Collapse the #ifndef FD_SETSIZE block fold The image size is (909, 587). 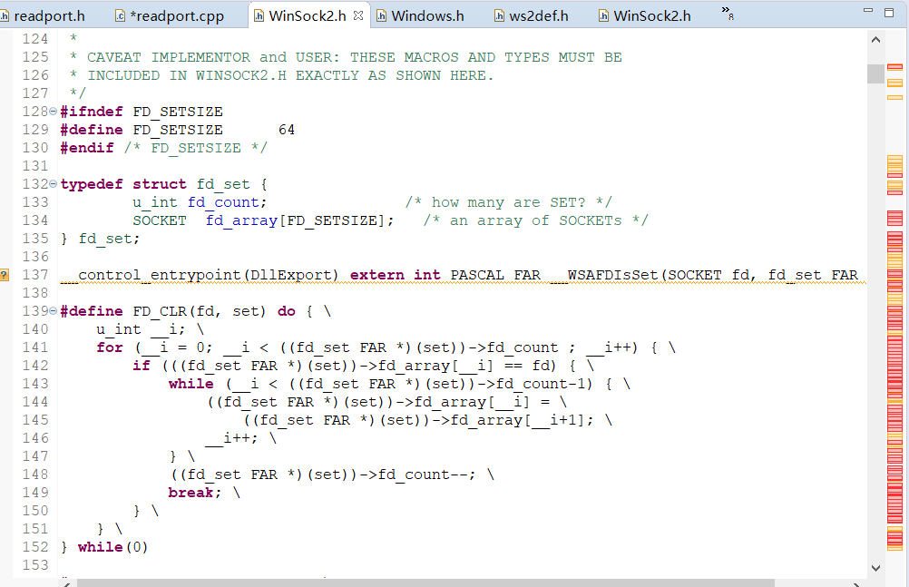(x=53, y=112)
